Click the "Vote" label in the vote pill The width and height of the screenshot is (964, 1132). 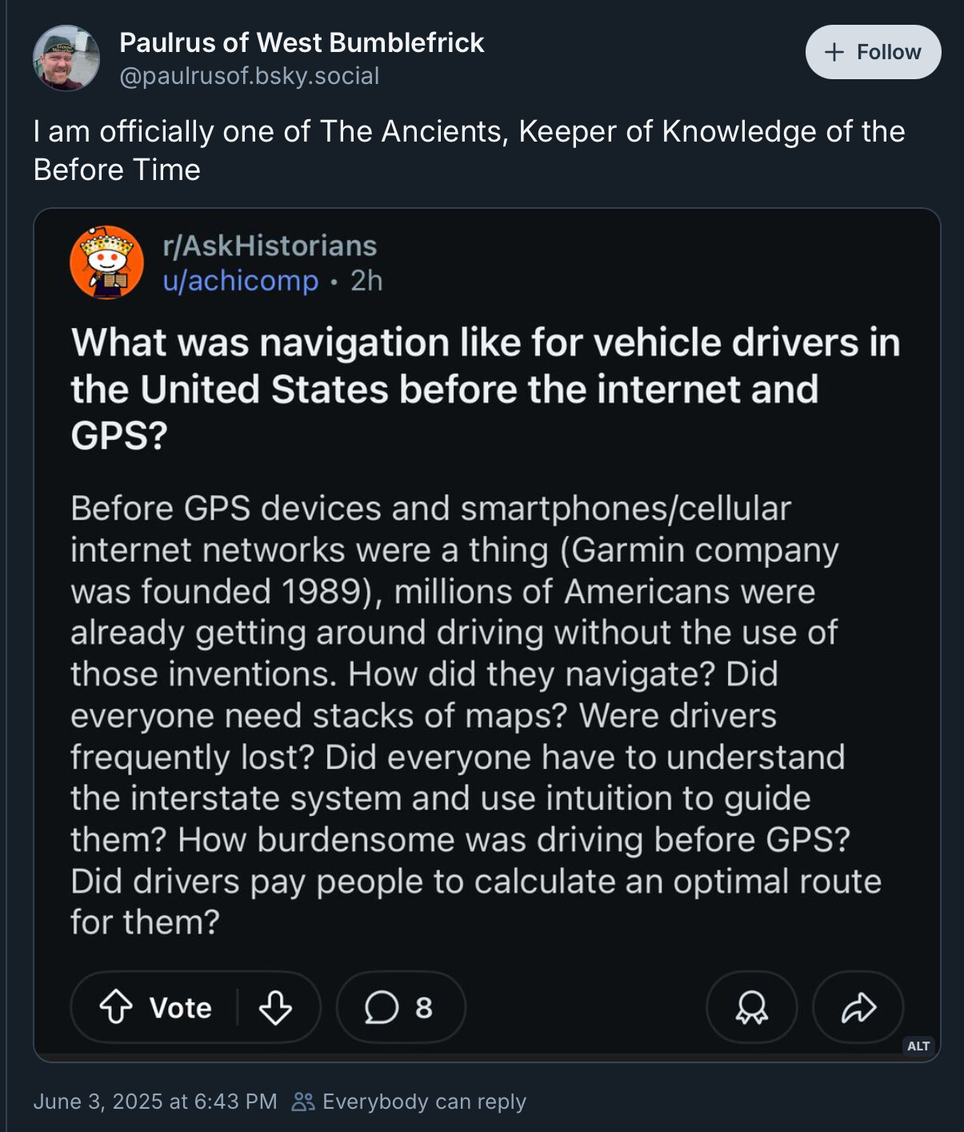[x=181, y=1007]
